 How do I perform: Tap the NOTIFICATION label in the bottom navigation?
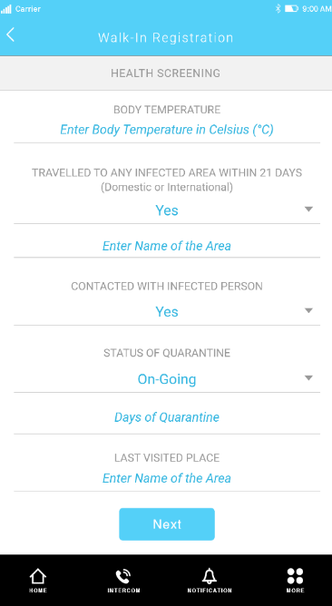pyautogui.click(x=210, y=591)
